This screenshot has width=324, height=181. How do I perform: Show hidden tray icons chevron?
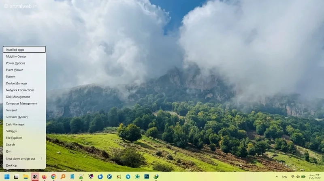tap(277, 177)
